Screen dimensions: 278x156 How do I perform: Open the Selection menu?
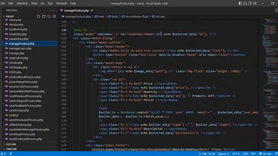coord(22,3)
